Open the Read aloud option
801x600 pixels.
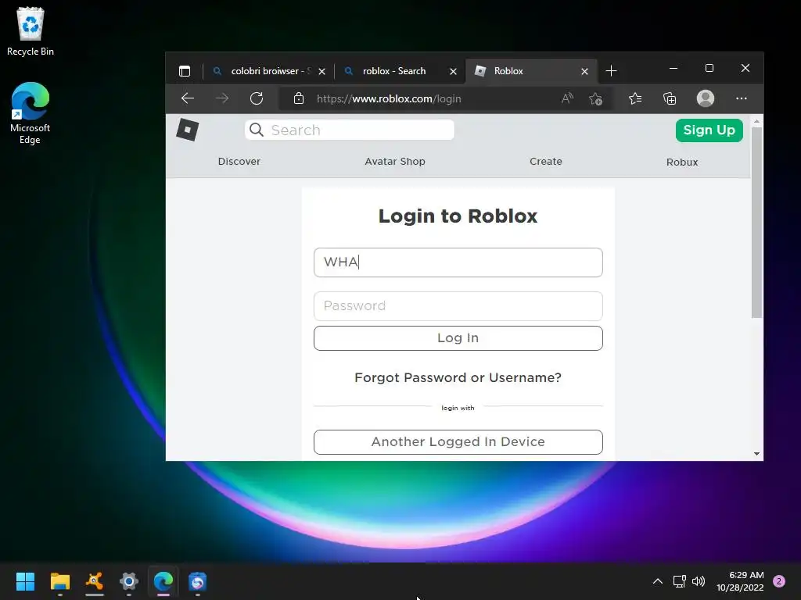[567, 98]
